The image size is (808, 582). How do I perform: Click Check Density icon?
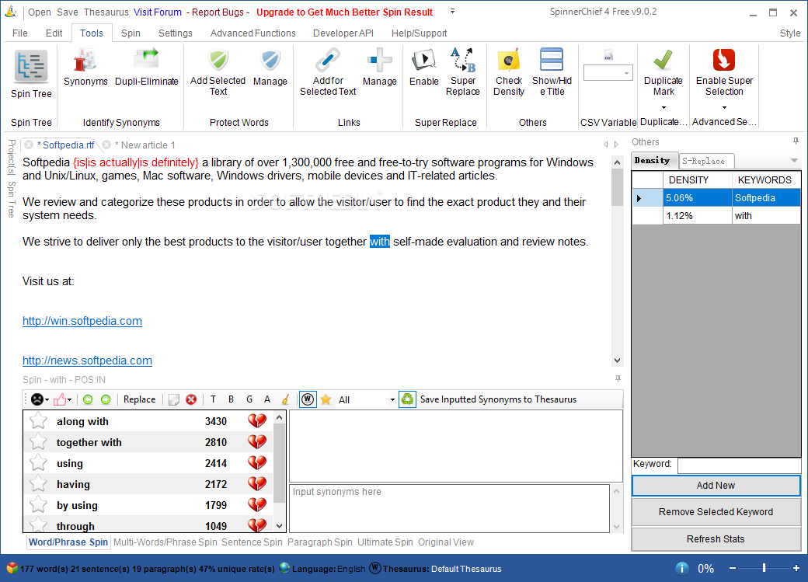pyautogui.click(x=509, y=61)
